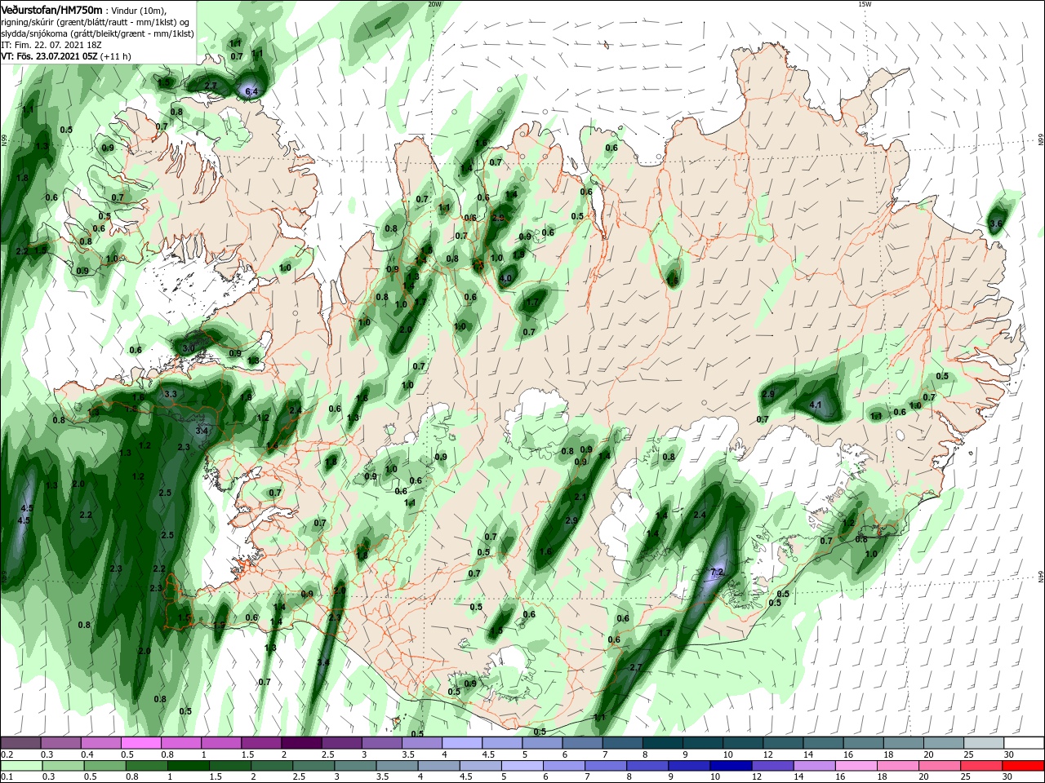Click the red legend swatch labeled 30

coord(1024,766)
